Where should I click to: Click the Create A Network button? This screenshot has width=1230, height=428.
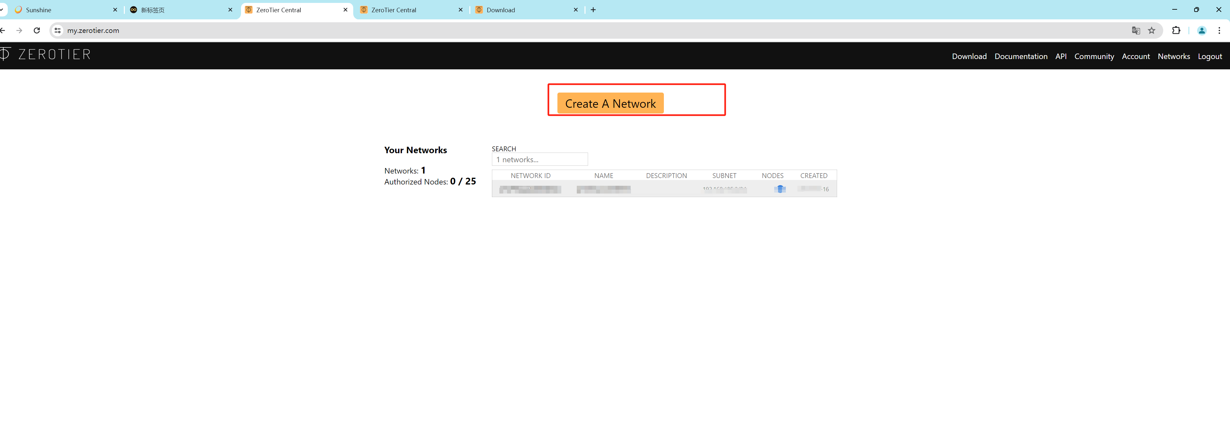pos(610,103)
